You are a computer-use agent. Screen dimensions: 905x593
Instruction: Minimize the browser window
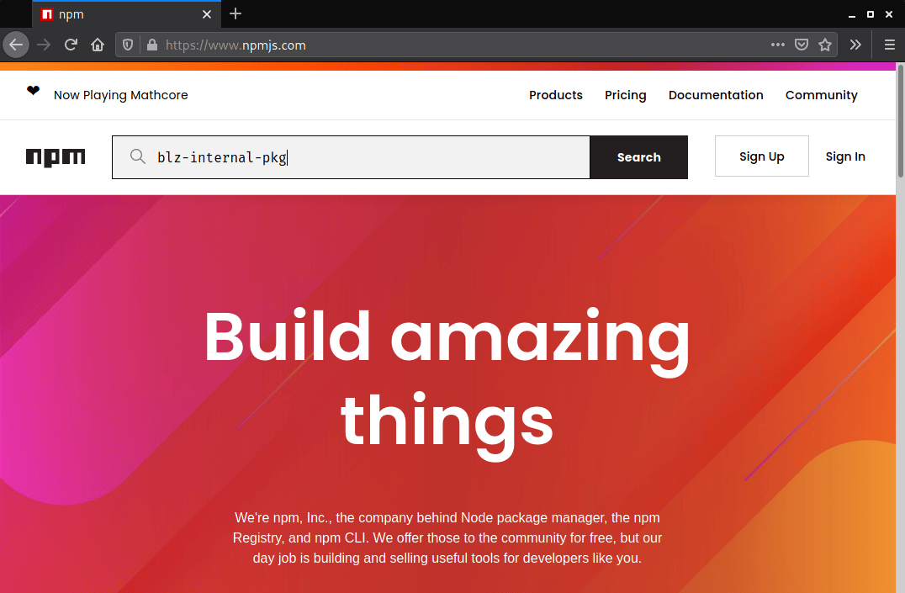pos(852,14)
